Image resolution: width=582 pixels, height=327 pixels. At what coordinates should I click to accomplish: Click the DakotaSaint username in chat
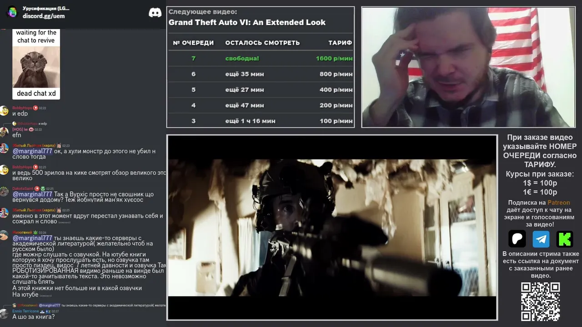[23, 188]
